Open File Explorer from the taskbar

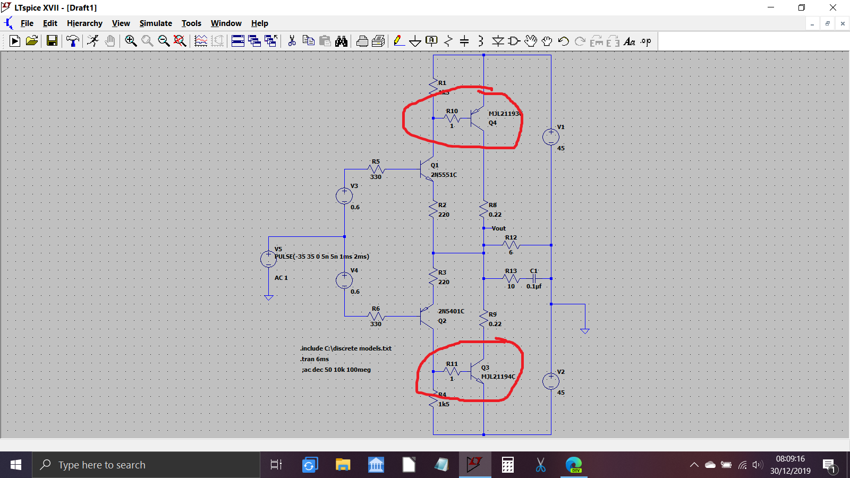pyautogui.click(x=343, y=465)
